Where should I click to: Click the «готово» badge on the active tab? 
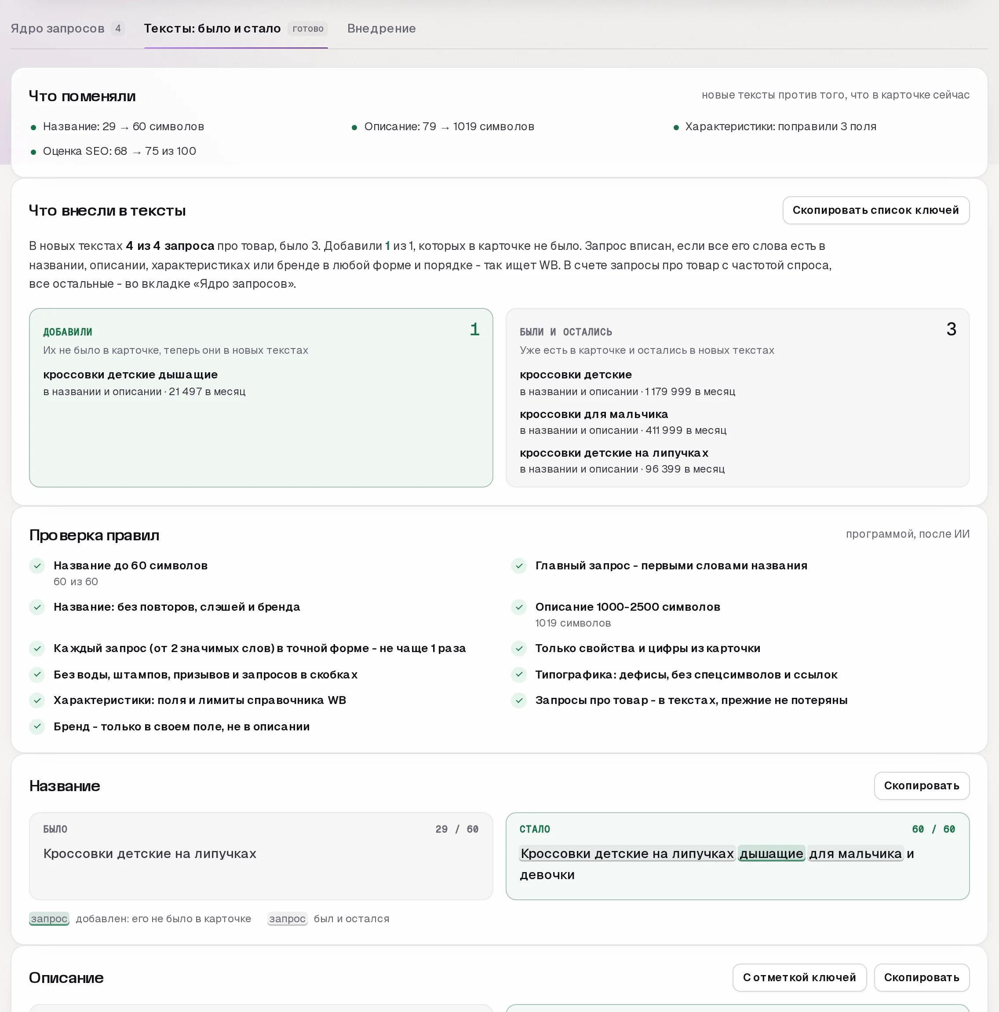coord(308,28)
